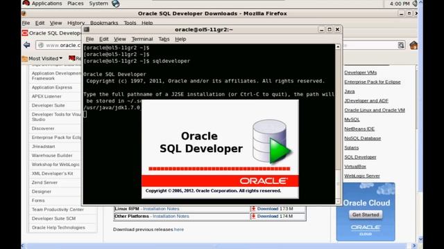Click the Firefox back arrow icon
Screen dimensions: 444x249
[x=27, y=45]
